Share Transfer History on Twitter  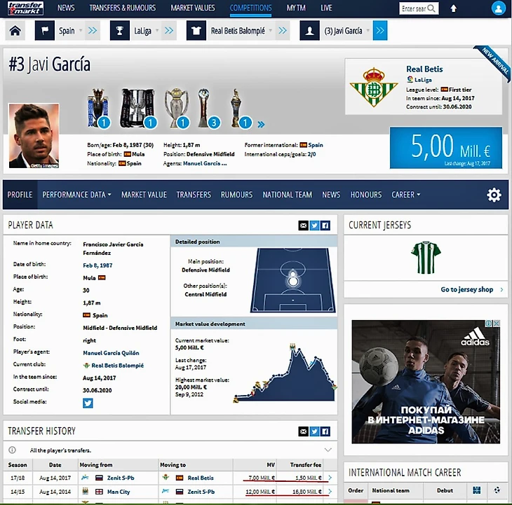coord(314,431)
